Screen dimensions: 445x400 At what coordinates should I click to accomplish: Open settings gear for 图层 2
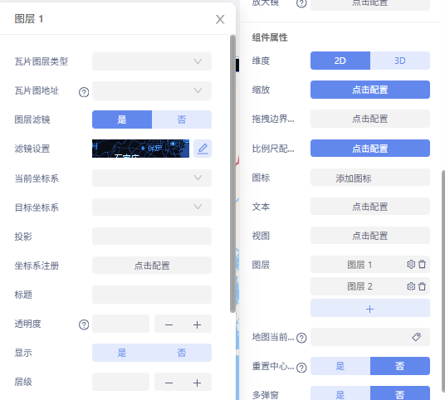click(411, 286)
